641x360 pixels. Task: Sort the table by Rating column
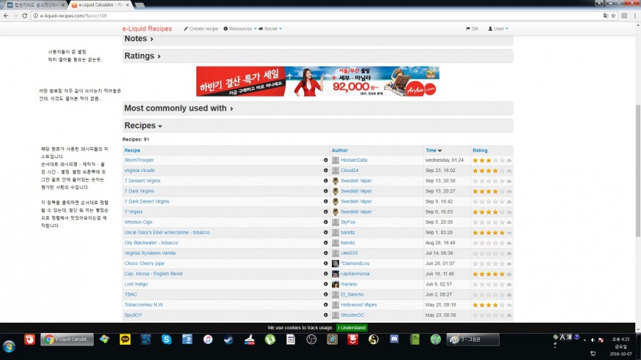(x=480, y=150)
